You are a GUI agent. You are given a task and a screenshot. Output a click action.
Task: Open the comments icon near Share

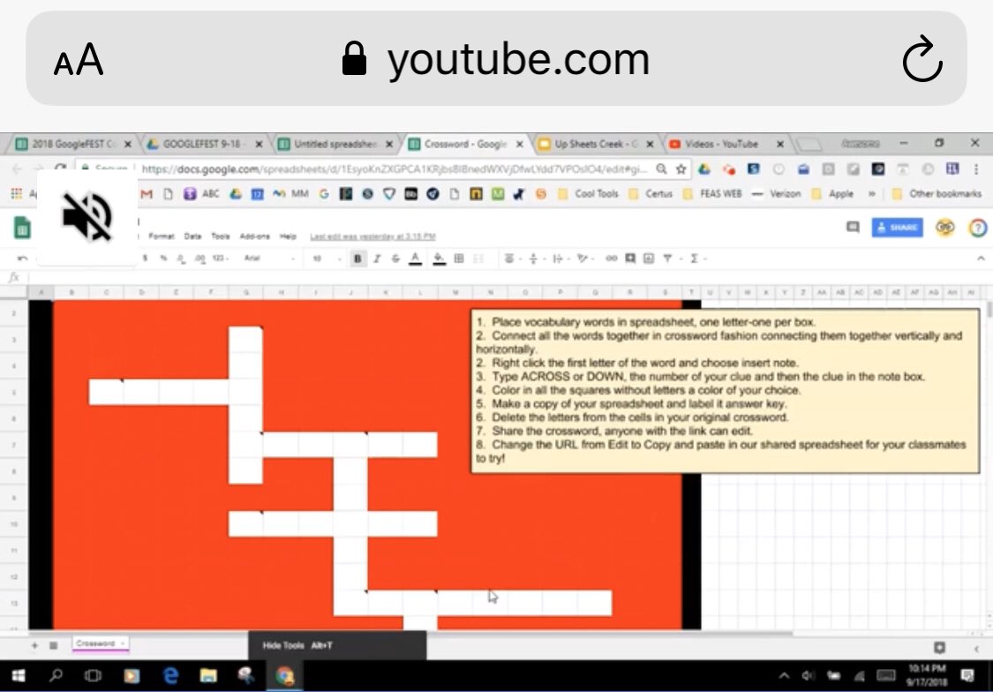(x=853, y=228)
